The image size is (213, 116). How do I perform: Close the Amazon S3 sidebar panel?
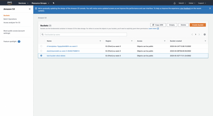click(x=30, y=9)
